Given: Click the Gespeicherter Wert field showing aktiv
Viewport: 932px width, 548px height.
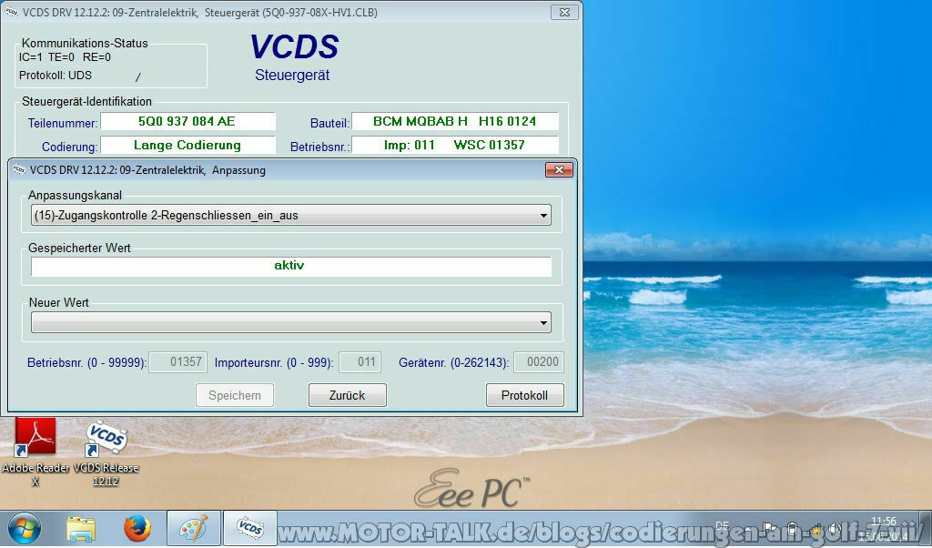Looking at the screenshot, I should (x=291, y=267).
